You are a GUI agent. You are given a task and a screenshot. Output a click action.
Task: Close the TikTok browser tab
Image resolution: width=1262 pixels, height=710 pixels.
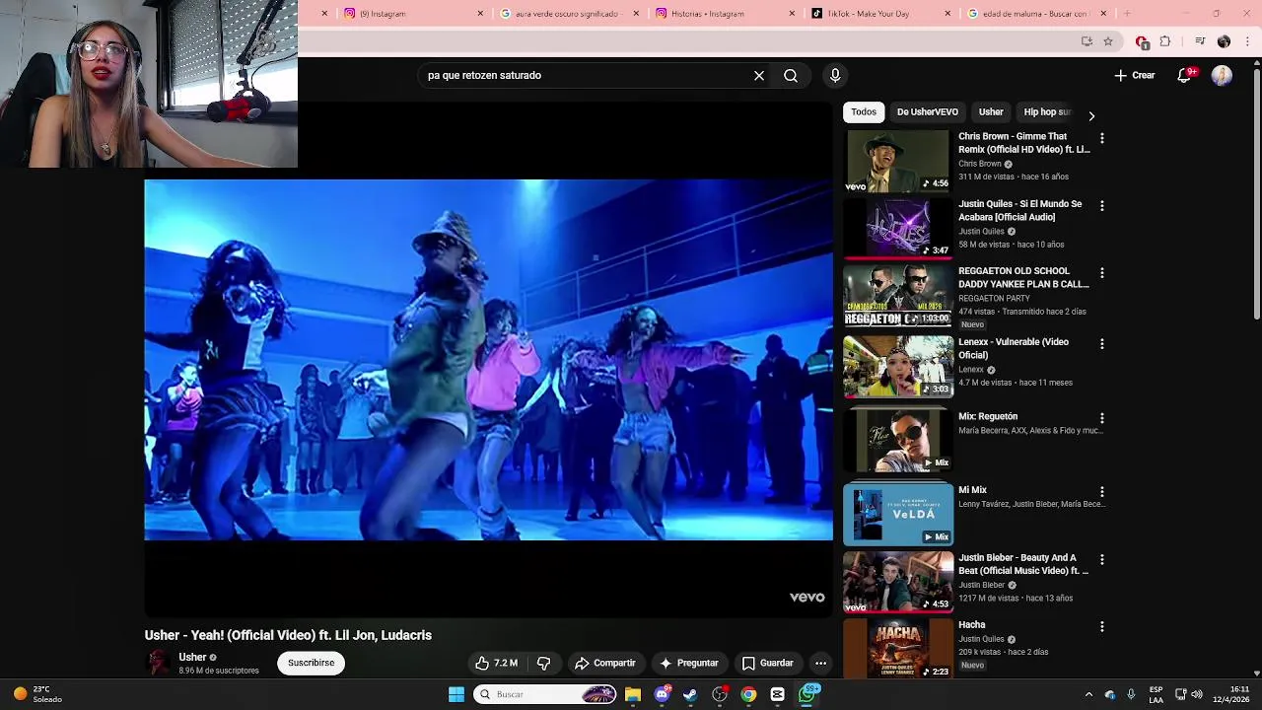pyautogui.click(x=947, y=14)
